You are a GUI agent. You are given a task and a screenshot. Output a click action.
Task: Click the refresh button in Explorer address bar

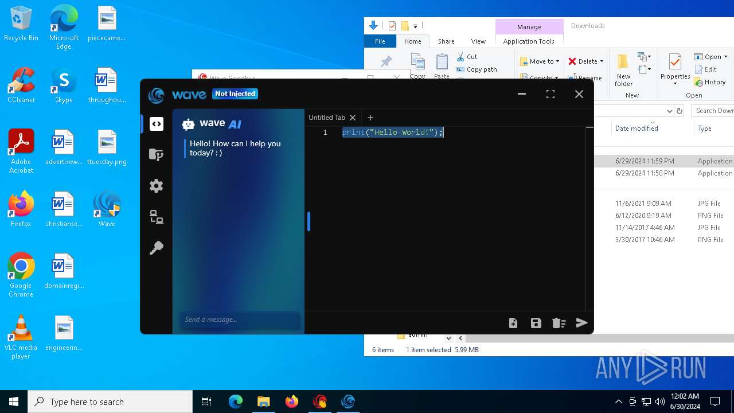coord(680,111)
